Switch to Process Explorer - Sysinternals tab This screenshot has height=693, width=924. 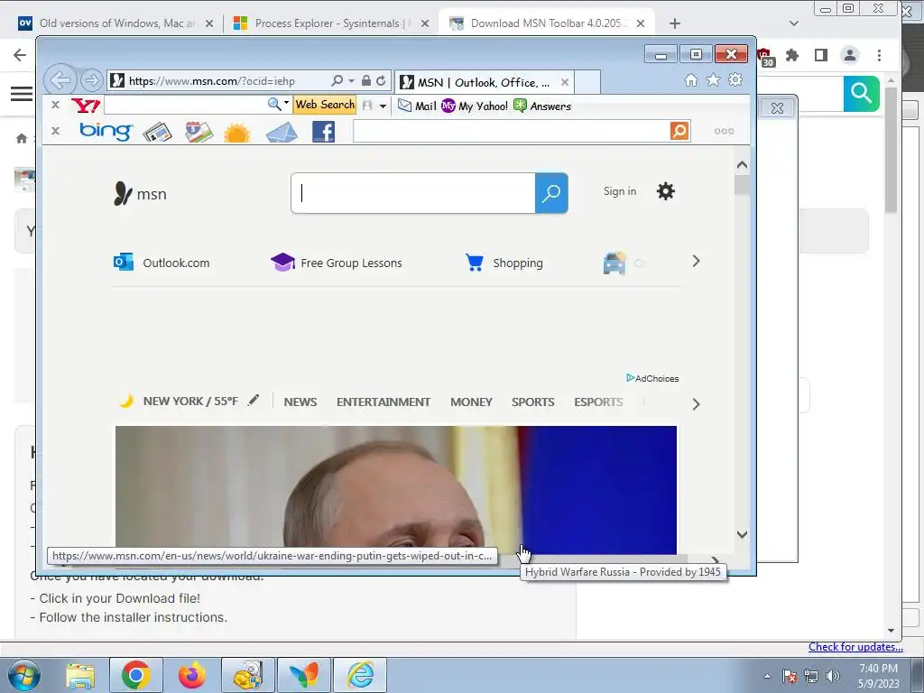tap(330, 23)
